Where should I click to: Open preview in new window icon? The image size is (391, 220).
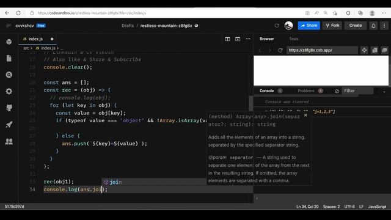pos(375,50)
